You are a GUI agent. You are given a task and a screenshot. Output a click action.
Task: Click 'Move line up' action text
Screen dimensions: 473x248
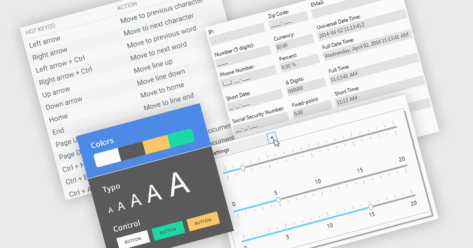153,67
